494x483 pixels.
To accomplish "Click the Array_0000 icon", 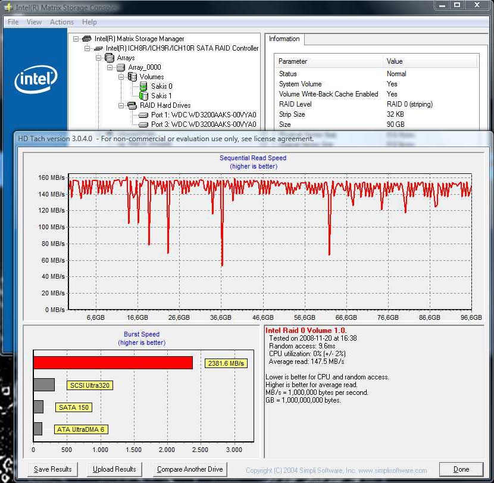I will point(121,67).
